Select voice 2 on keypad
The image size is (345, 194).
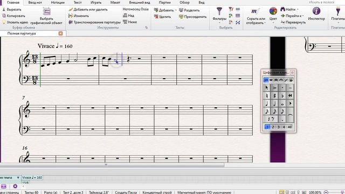coord(273,127)
